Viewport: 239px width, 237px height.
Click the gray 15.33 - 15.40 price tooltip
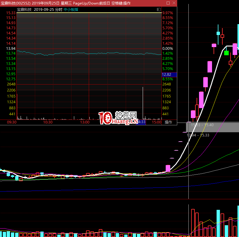(x=202, y=125)
